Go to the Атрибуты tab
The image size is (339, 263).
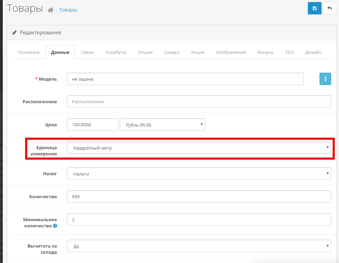[116, 52]
